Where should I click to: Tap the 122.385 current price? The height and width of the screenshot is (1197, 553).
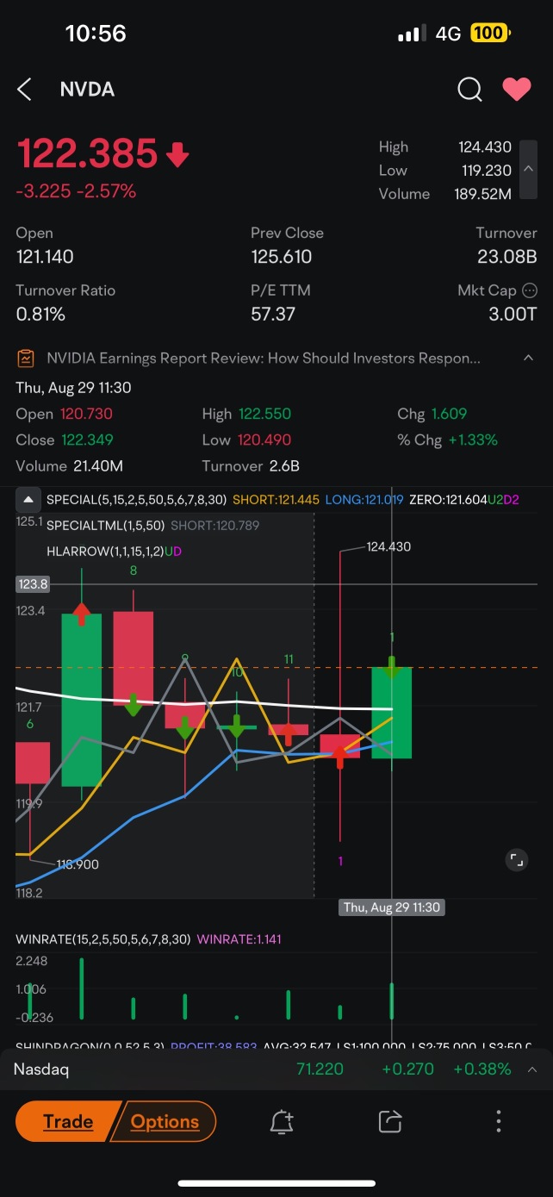pos(87,154)
